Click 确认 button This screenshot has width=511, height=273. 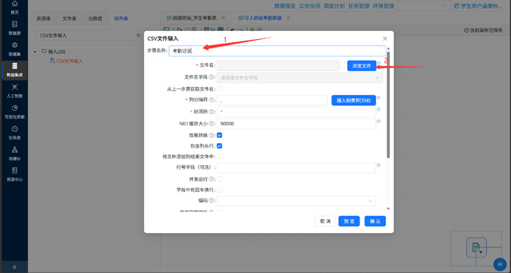tap(375, 221)
